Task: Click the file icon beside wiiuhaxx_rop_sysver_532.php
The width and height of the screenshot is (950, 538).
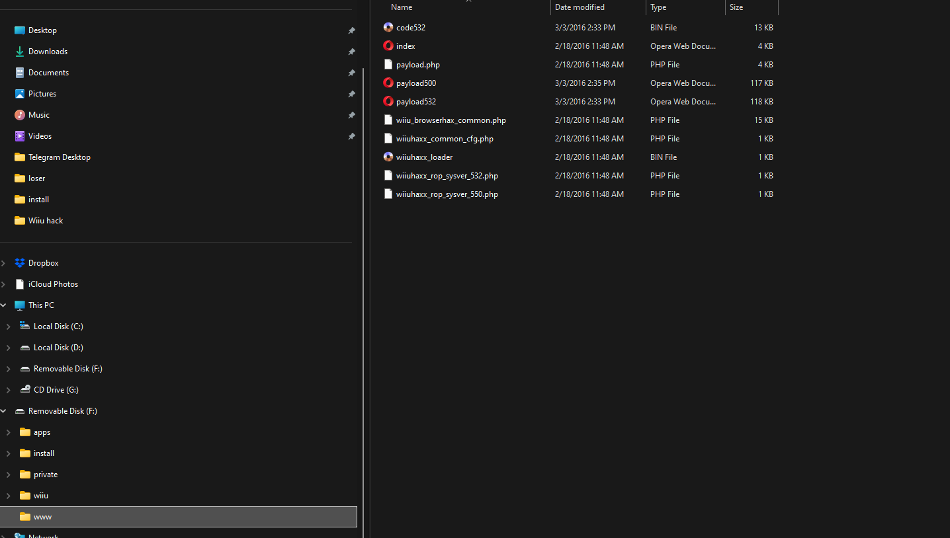Action: [x=388, y=176]
